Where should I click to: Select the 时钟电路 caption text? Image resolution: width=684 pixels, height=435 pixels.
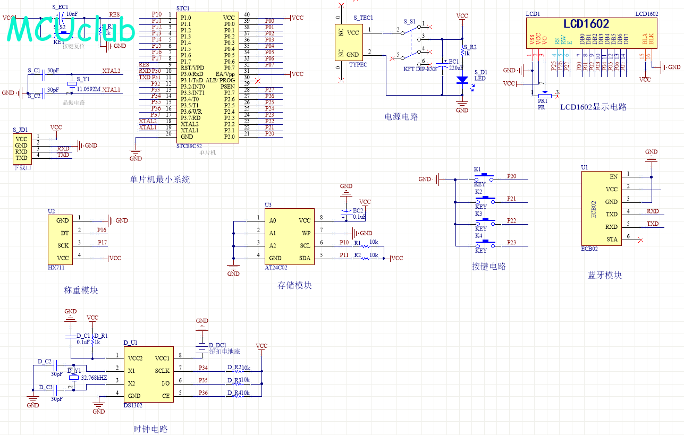coord(150,429)
